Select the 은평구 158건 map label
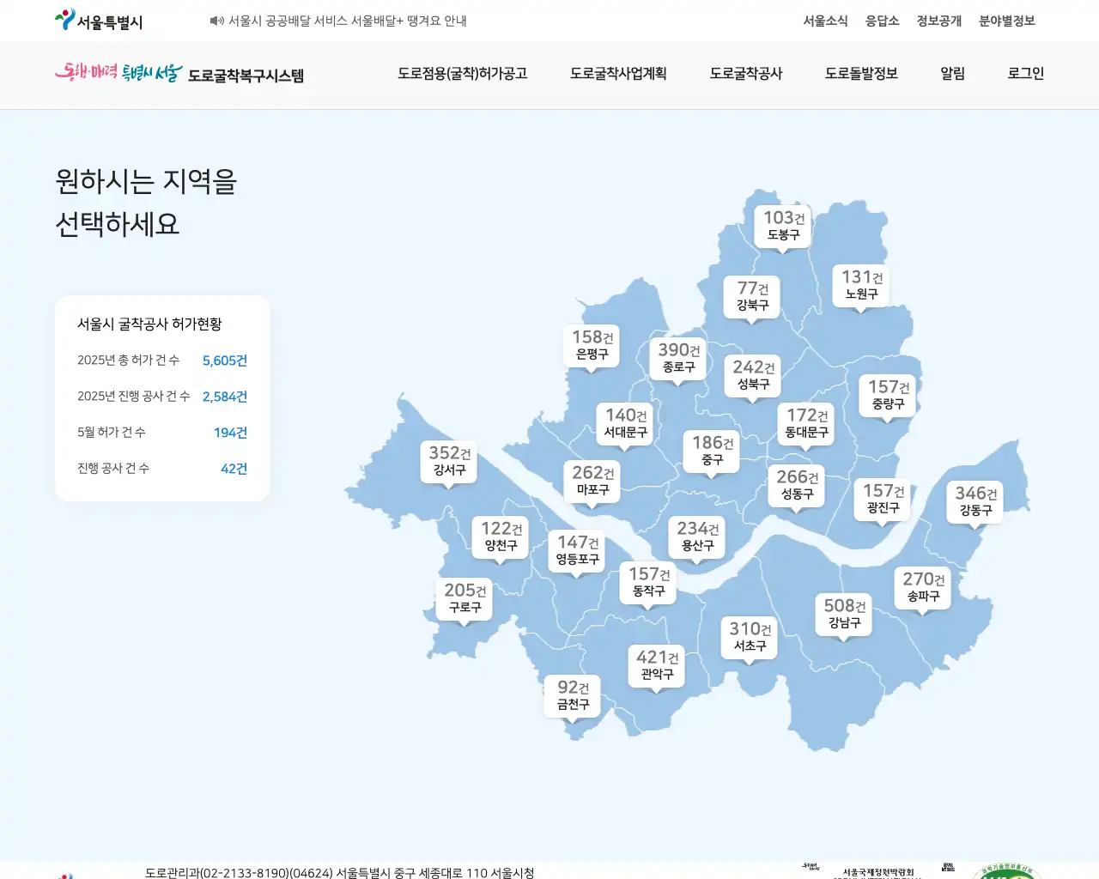 click(x=592, y=345)
